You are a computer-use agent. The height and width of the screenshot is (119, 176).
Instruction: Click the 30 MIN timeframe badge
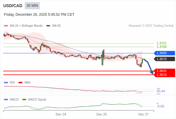point(32,6)
